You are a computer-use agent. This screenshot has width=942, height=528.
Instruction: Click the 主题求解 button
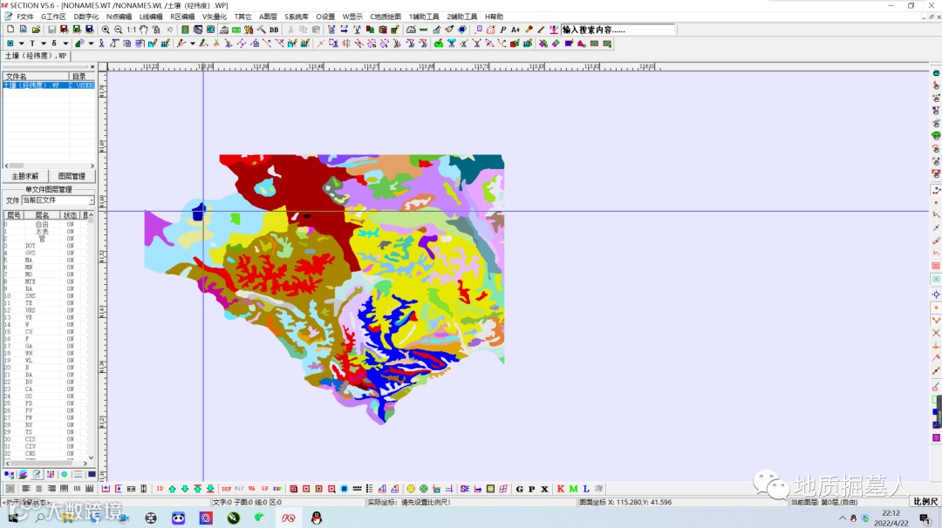click(x=24, y=176)
